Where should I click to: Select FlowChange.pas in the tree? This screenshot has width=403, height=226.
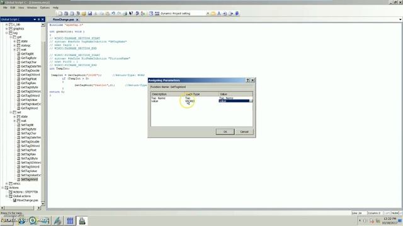click(x=28, y=200)
